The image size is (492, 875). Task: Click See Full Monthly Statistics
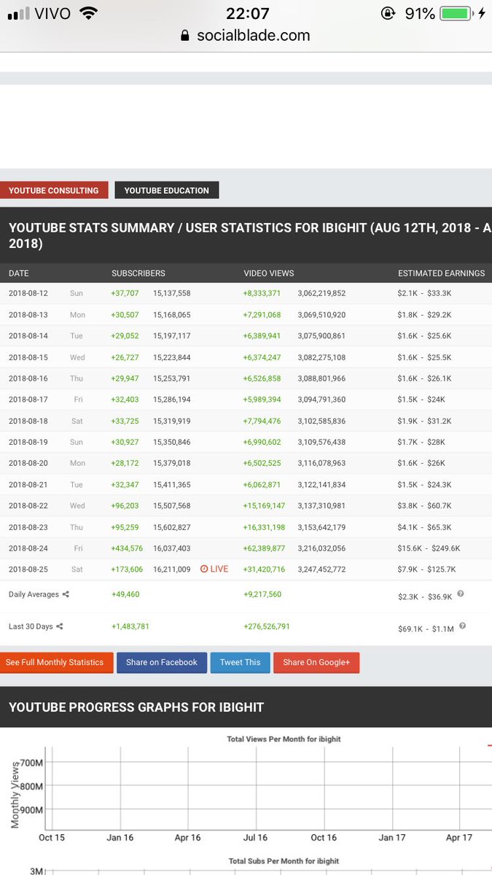click(x=55, y=662)
